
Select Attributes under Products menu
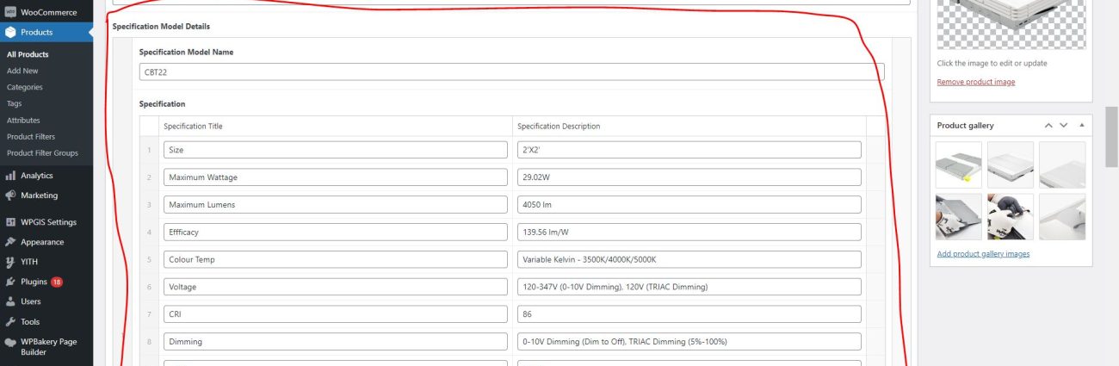pos(23,121)
